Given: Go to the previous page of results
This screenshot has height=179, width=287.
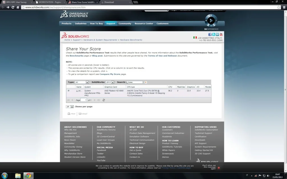Looking at the screenshot, I should 72,100.
